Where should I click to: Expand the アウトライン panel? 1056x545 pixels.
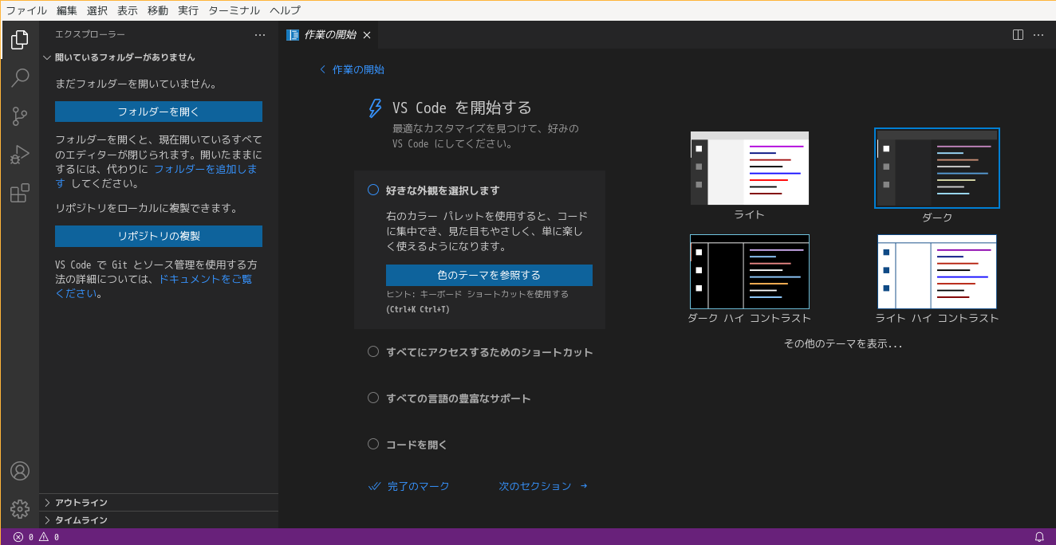(x=159, y=502)
